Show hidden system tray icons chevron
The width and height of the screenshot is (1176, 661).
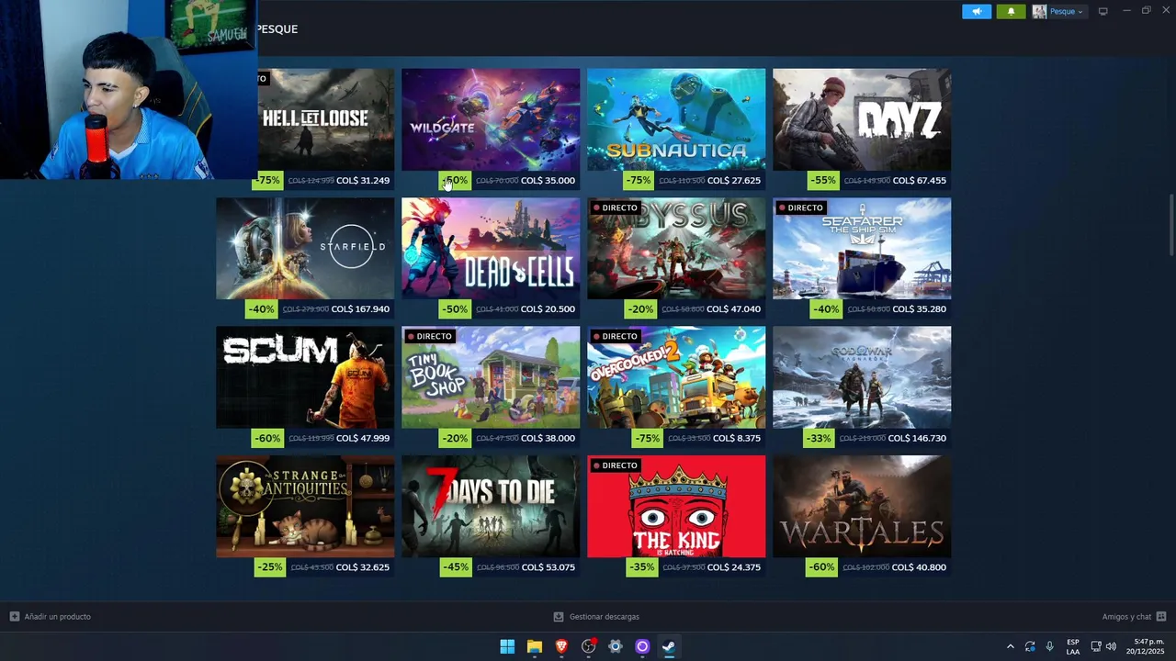tap(1010, 646)
